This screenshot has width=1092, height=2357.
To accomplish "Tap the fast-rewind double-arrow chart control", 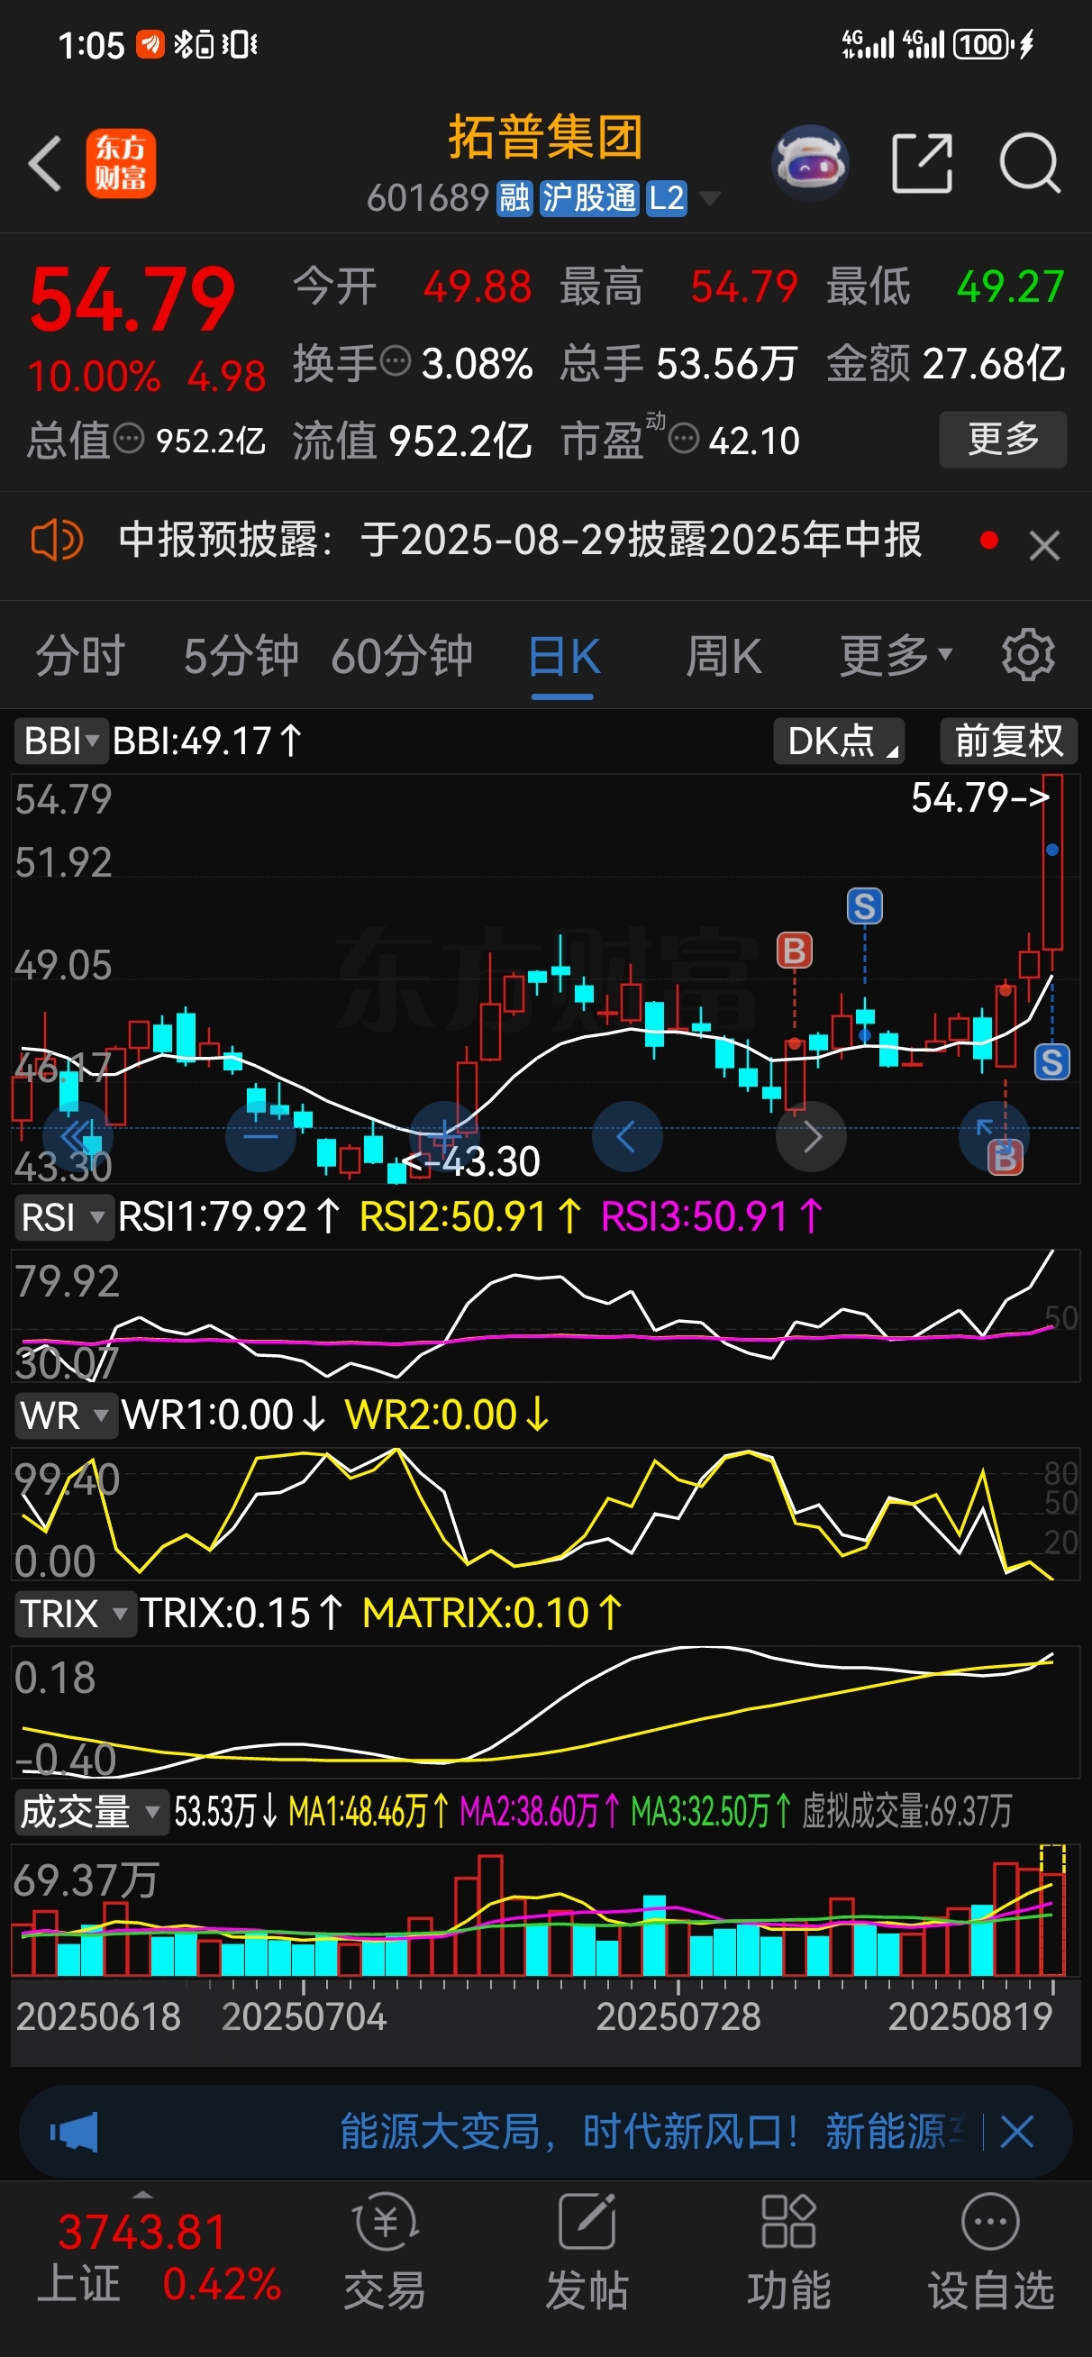I will 77,1136.
